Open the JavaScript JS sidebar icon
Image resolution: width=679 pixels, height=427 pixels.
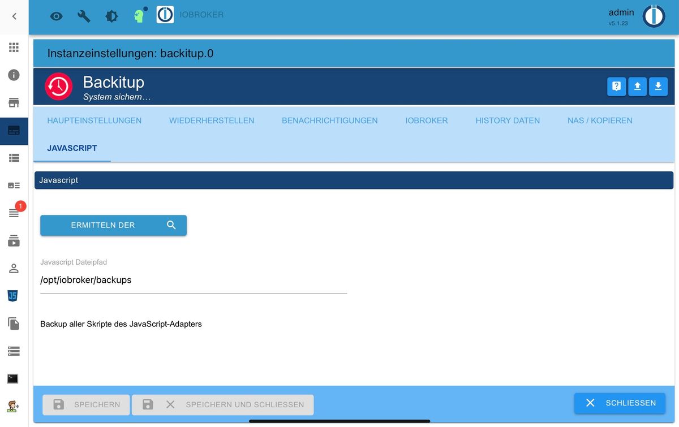(x=13, y=296)
